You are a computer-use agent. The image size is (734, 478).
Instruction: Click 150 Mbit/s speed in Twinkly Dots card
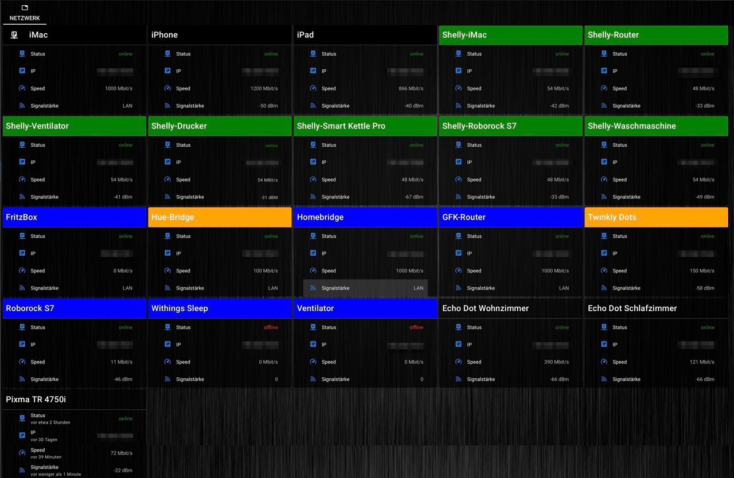tap(702, 271)
